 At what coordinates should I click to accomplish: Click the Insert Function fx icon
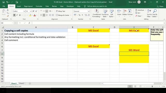[29, 23]
